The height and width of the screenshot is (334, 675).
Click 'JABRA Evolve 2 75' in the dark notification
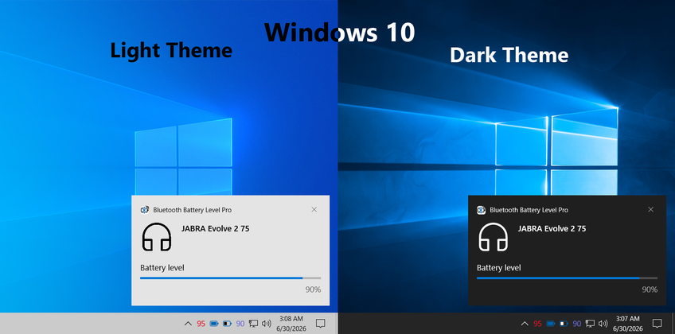coord(552,229)
